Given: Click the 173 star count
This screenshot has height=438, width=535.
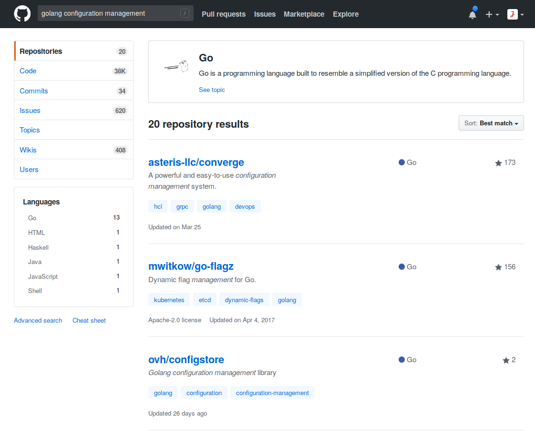Looking at the screenshot, I should 510,163.
